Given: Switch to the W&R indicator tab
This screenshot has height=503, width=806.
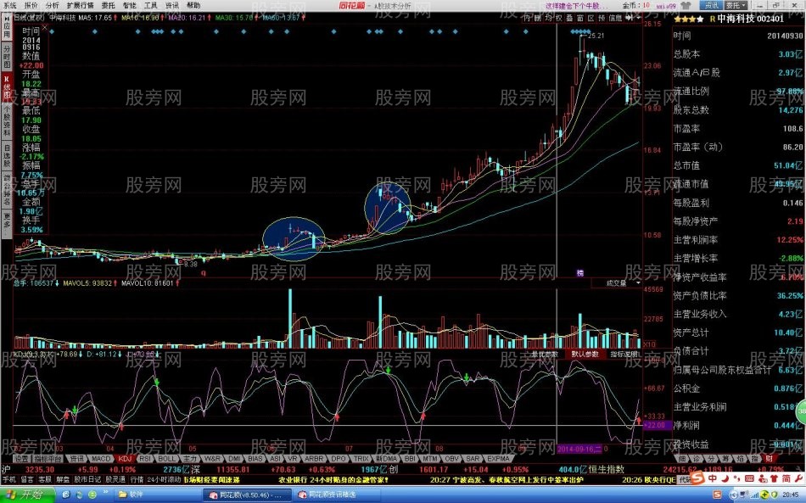Looking at the screenshot, I should coord(212,458).
